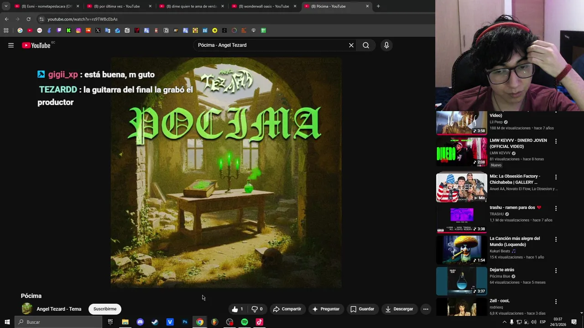Image resolution: width=584 pixels, height=328 pixels.
Task: Open the Chrome apps grid in bookmarks bar
Action: (6, 31)
